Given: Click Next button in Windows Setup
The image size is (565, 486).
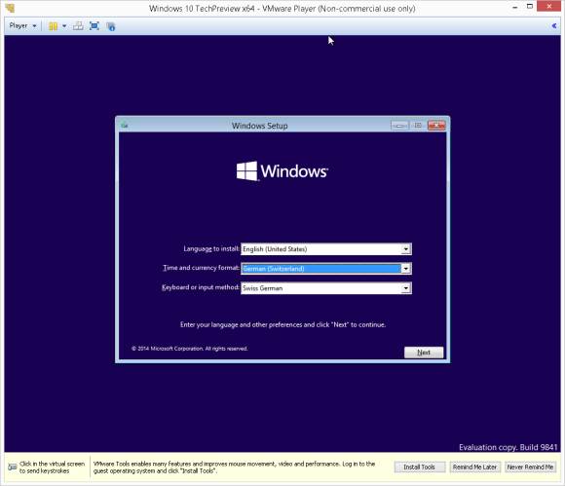Looking at the screenshot, I should 424,353.
